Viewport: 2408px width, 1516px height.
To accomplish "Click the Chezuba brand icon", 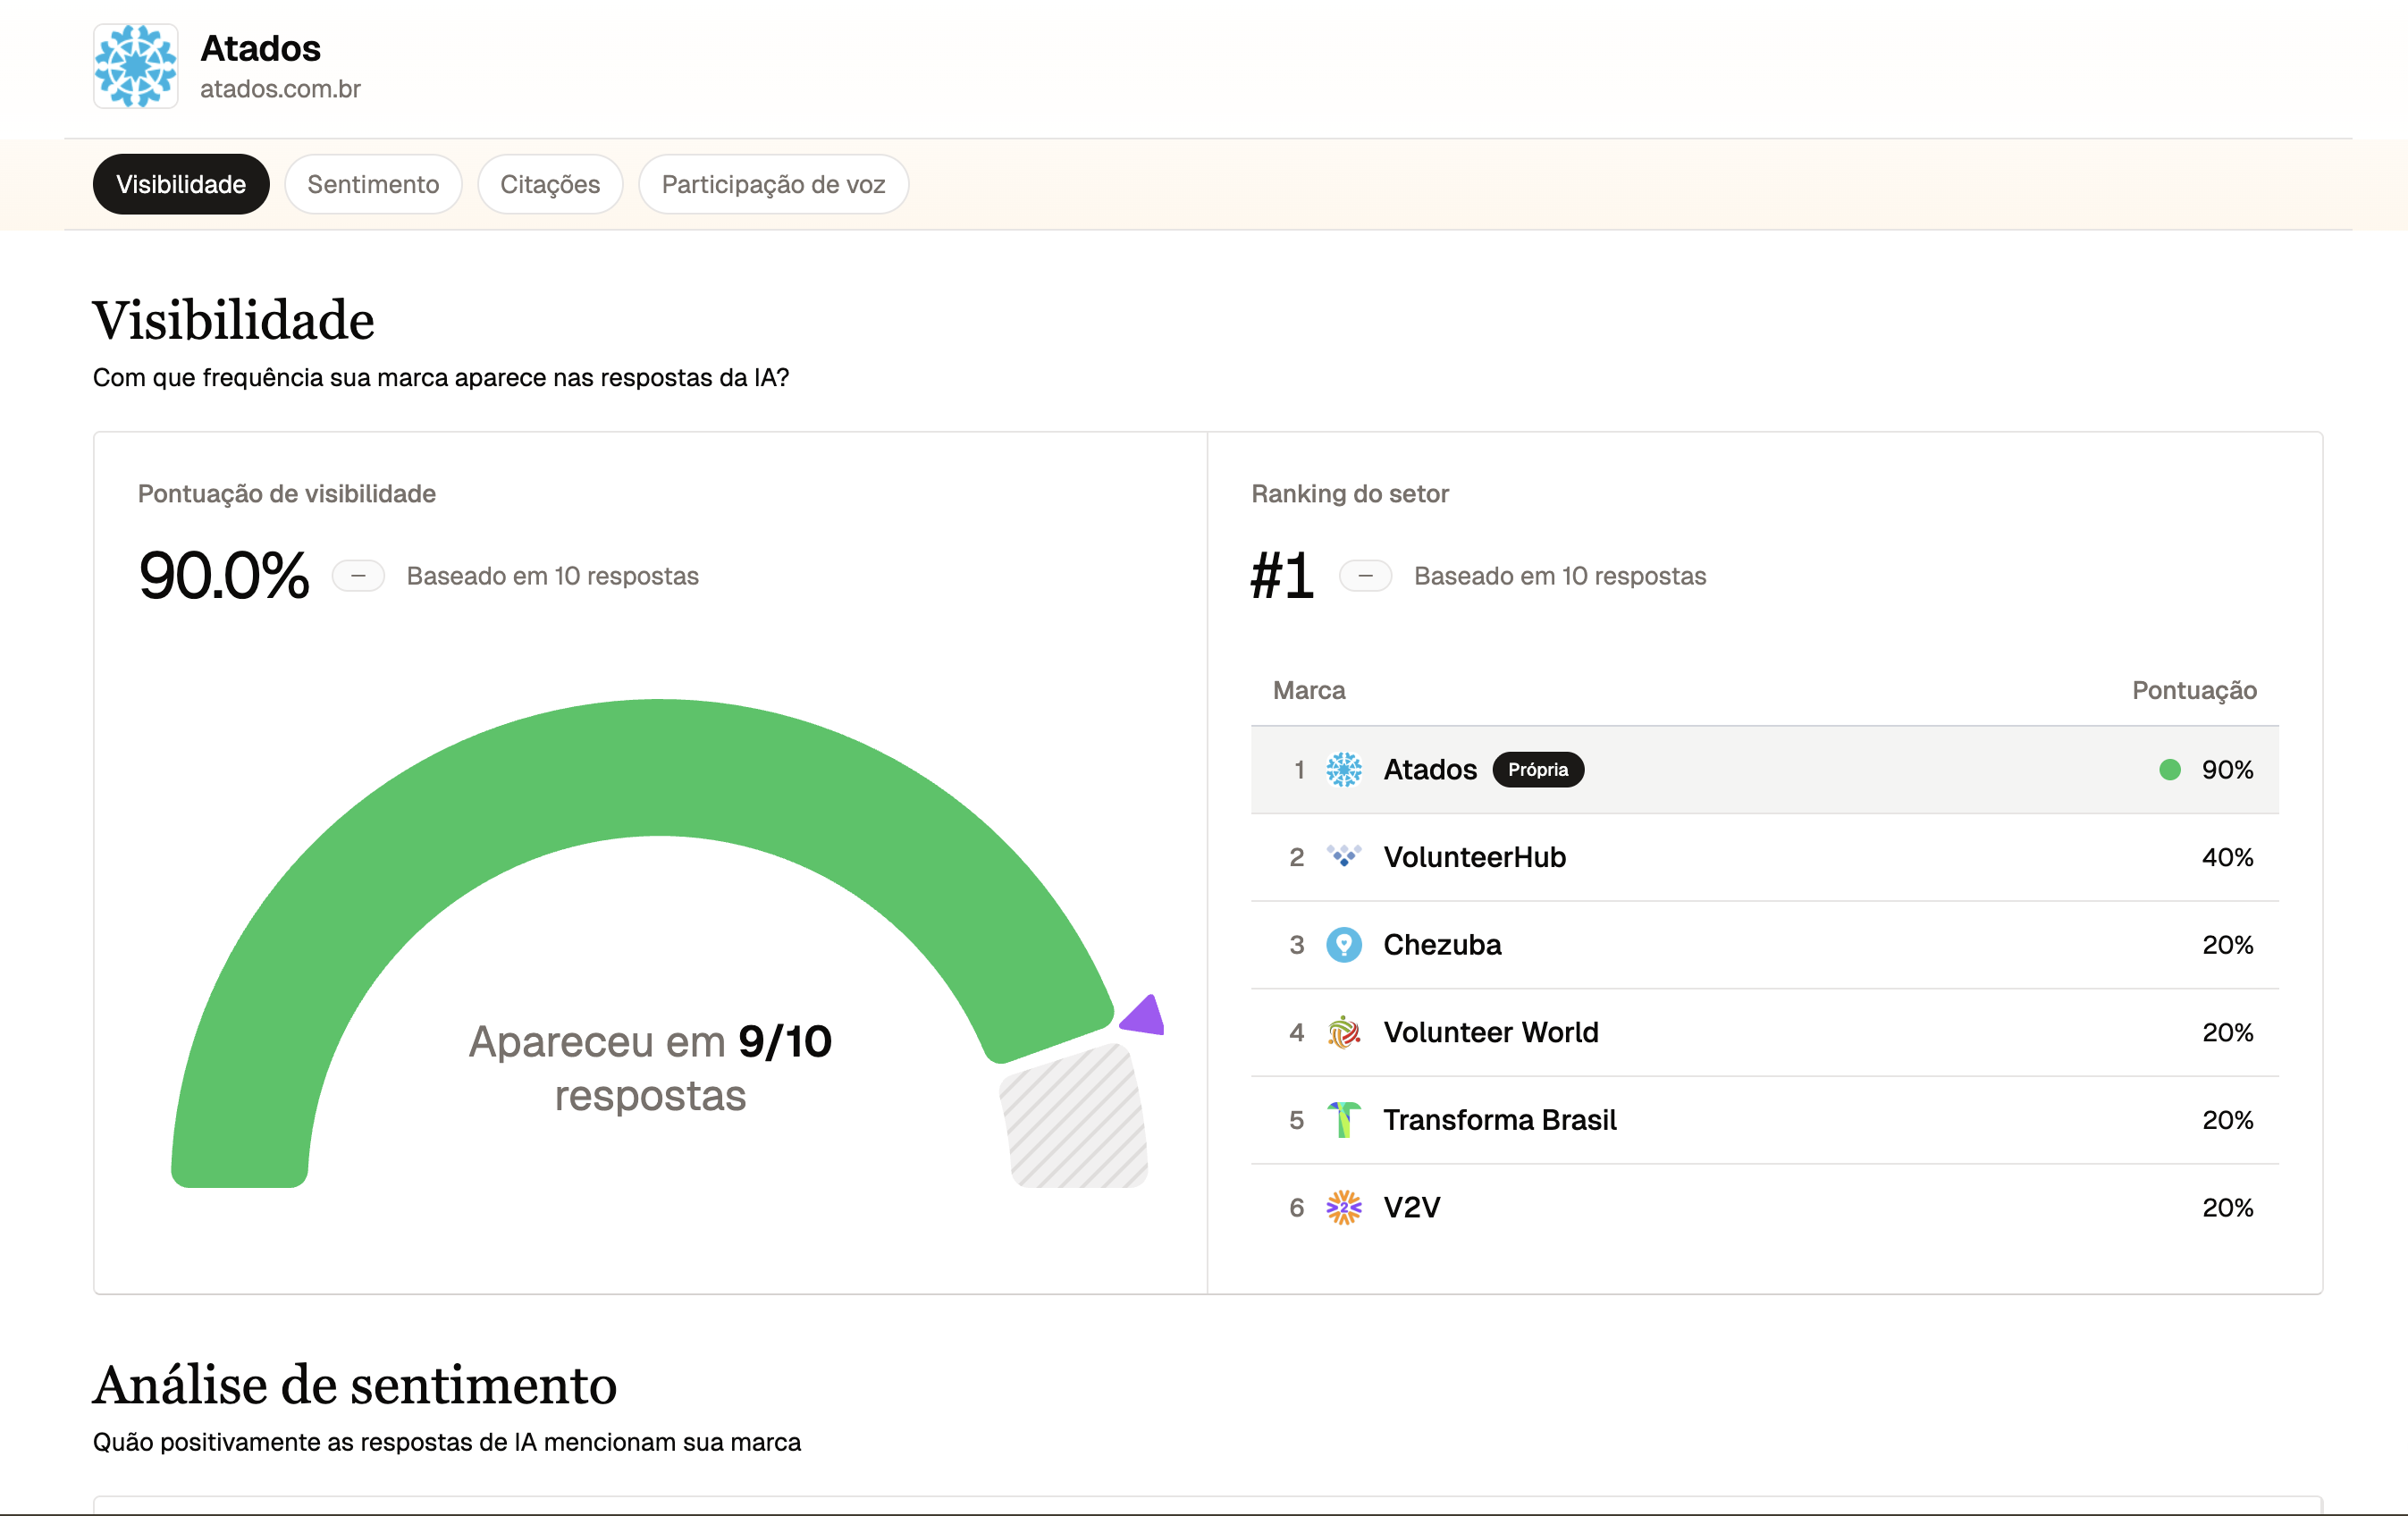I will [x=1343, y=944].
